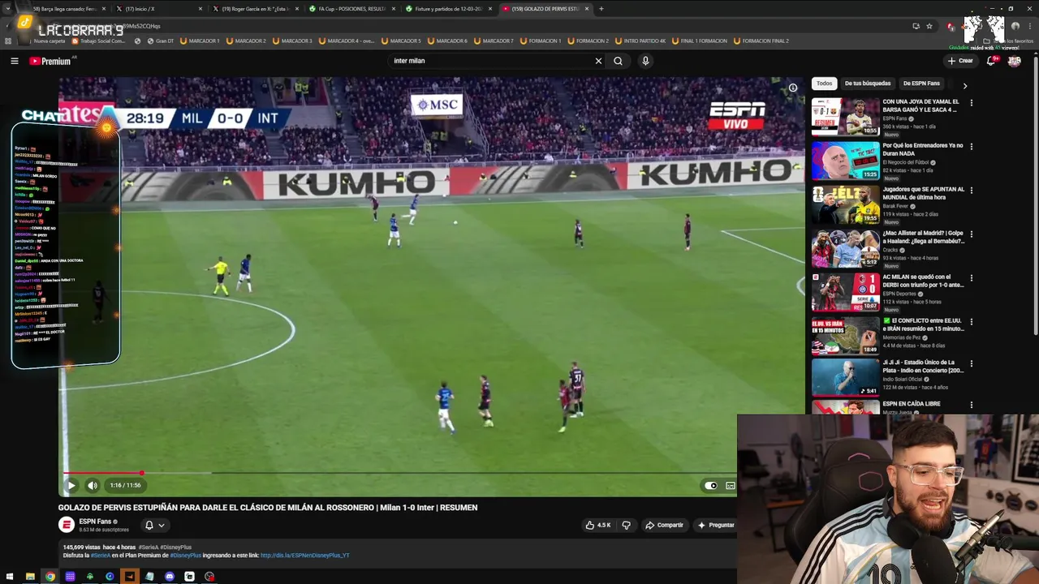Open the 'FORMACION 1' bookmark
This screenshot has width=1039, height=584.
[x=541, y=41]
